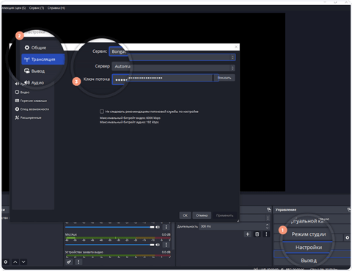Open the transition properties three-dot menu

[x=266, y=234]
